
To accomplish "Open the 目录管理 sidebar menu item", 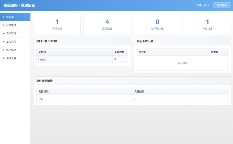I will pyautogui.click(x=11, y=25).
